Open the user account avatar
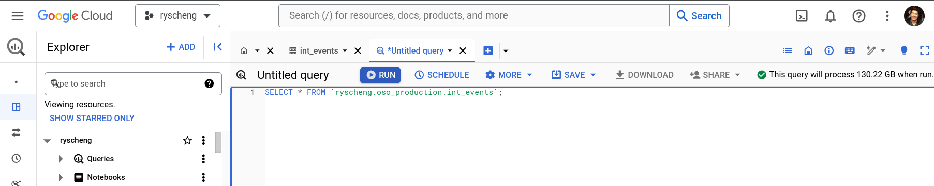Image resolution: width=934 pixels, height=186 pixels. tap(914, 16)
